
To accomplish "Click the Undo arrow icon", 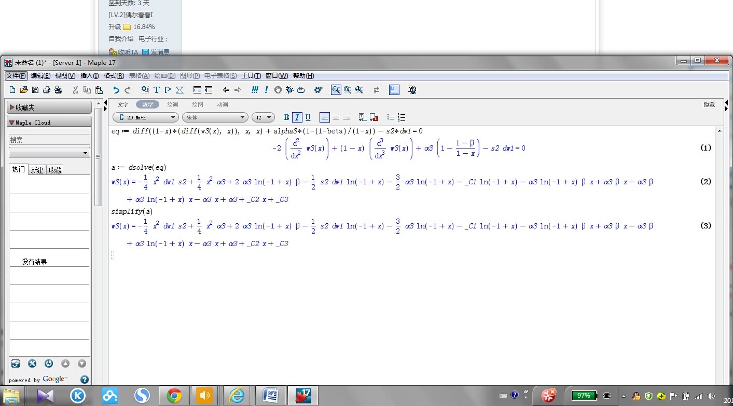I will (116, 90).
